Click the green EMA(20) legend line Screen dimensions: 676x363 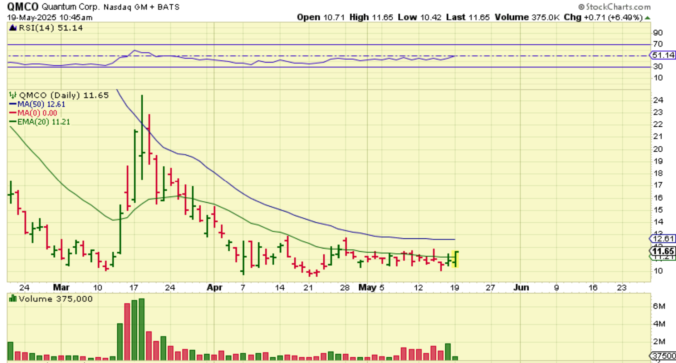point(13,122)
